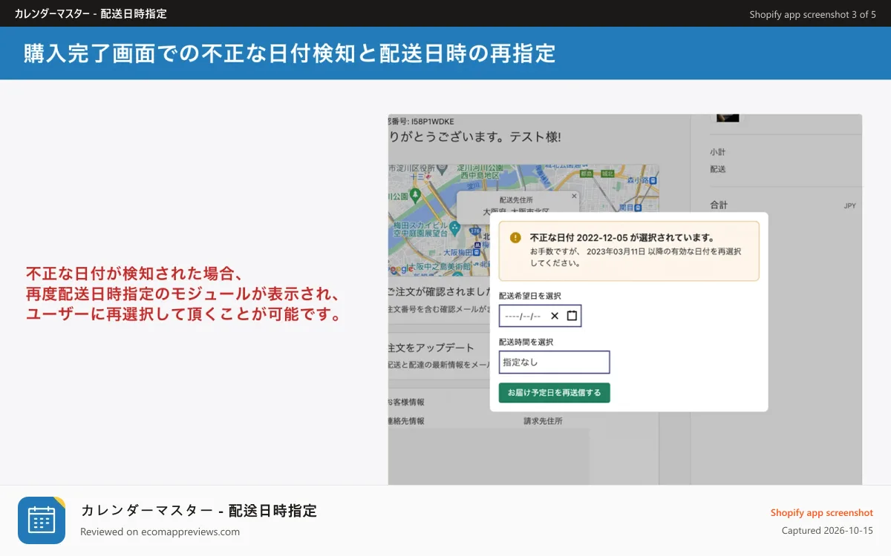Click the 不正な日付 2022-12-05 warning headline

622,238
